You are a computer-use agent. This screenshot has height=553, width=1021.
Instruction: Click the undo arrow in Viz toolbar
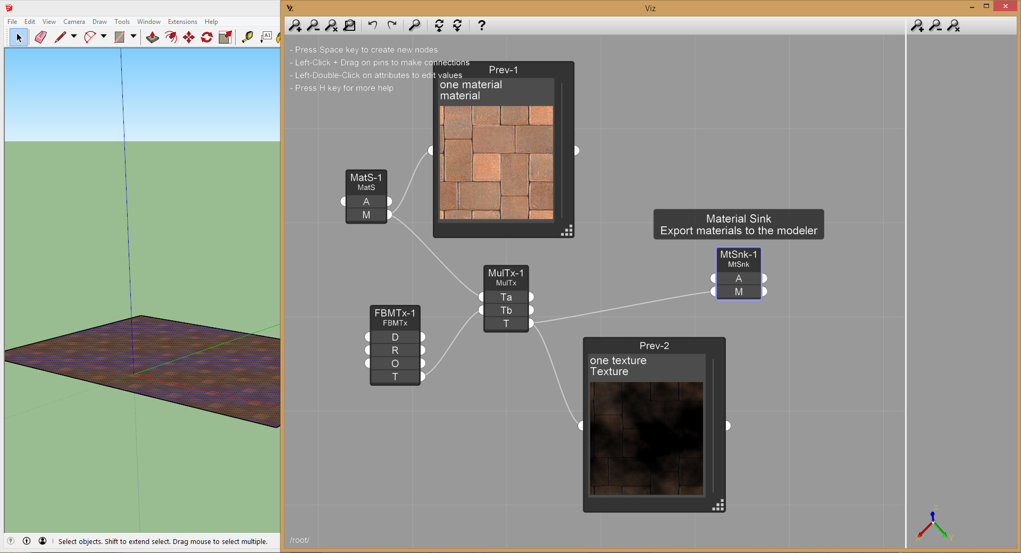[x=373, y=25]
